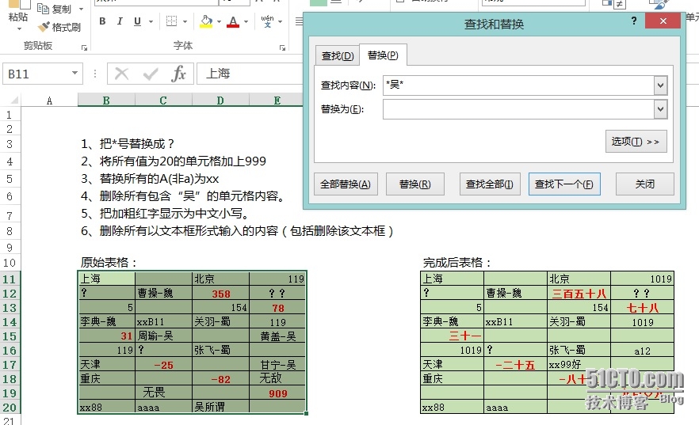Apply underline formatting
Screen dimensions: 699x425
[137, 21]
